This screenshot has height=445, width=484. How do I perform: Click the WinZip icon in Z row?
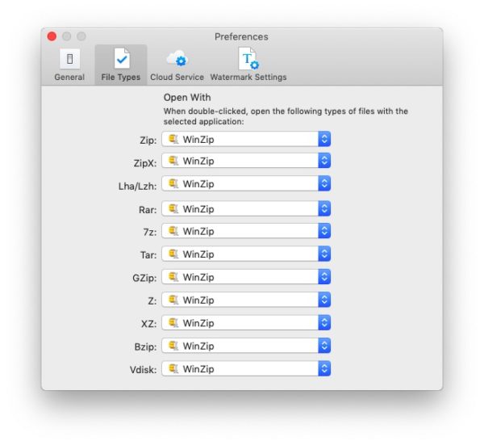tap(173, 300)
